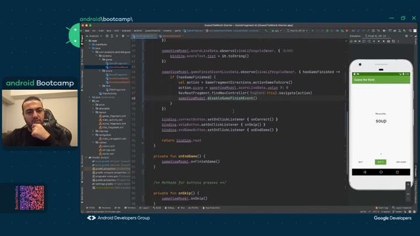This screenshot has height=236, width=420.
Task: Open the app run configuration dropdown
Action: coord(276,31)
